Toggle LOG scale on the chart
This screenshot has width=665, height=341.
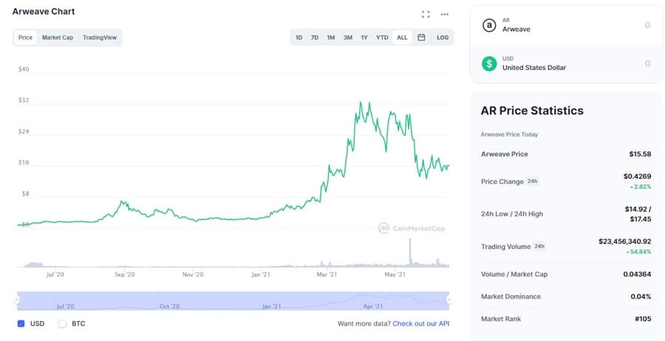pos(443,37)
